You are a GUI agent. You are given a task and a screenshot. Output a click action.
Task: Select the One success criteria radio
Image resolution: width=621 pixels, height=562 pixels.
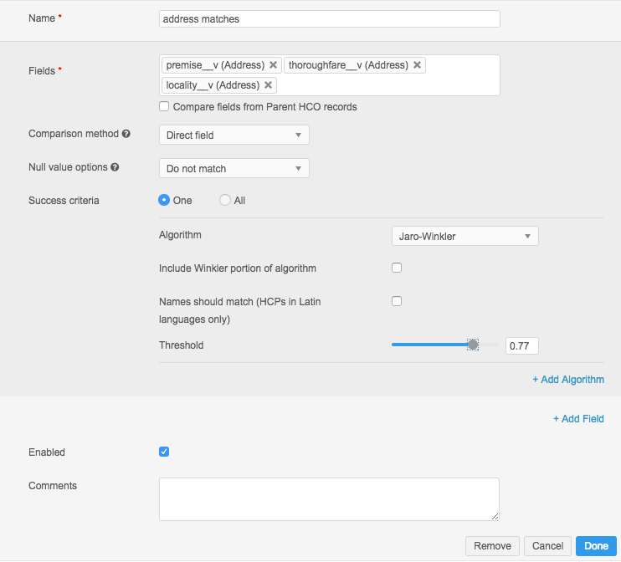pos(165,201)
